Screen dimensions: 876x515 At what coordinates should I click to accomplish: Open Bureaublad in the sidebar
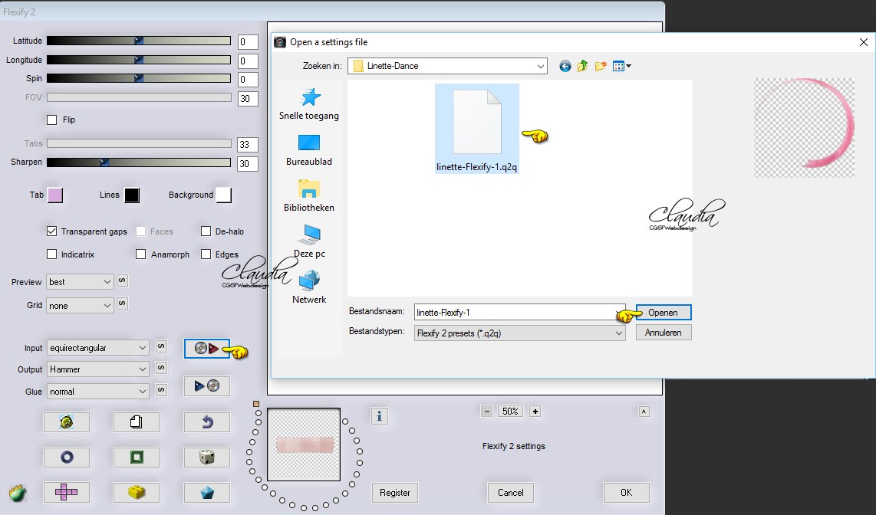point(309,150)
